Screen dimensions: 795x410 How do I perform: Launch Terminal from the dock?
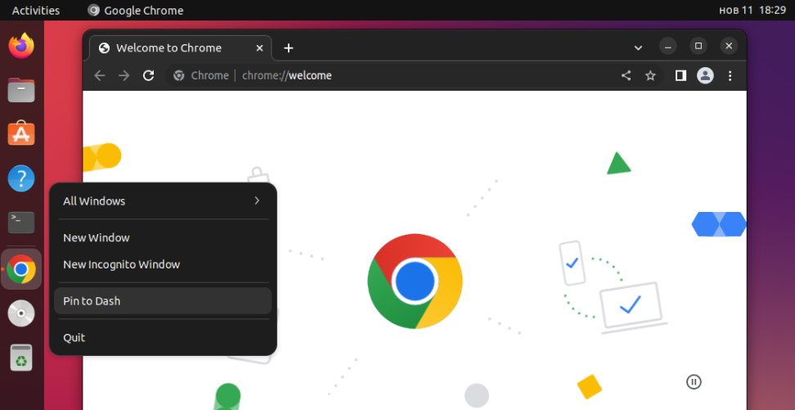click(21, 223)
